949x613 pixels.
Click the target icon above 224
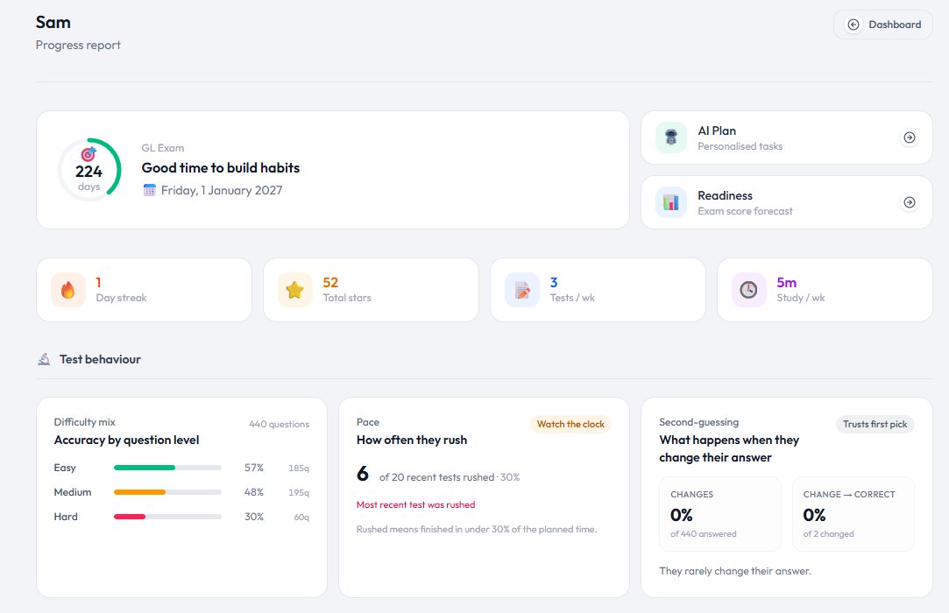tap(89, 154)
